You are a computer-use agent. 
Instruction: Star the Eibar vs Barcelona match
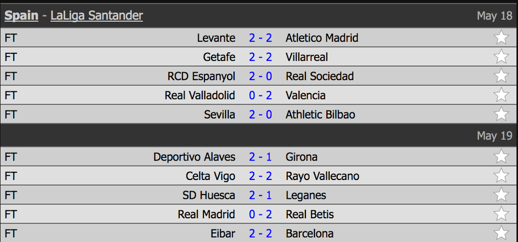501,233
